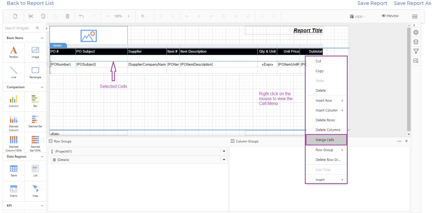Open Row Group submenu

(327, 150)
